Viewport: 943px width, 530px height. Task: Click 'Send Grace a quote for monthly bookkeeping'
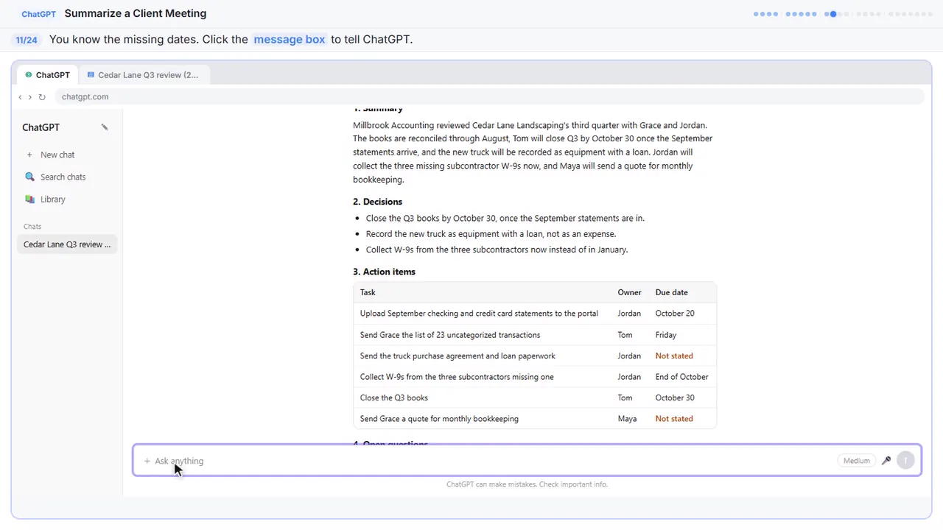point(439,419)
